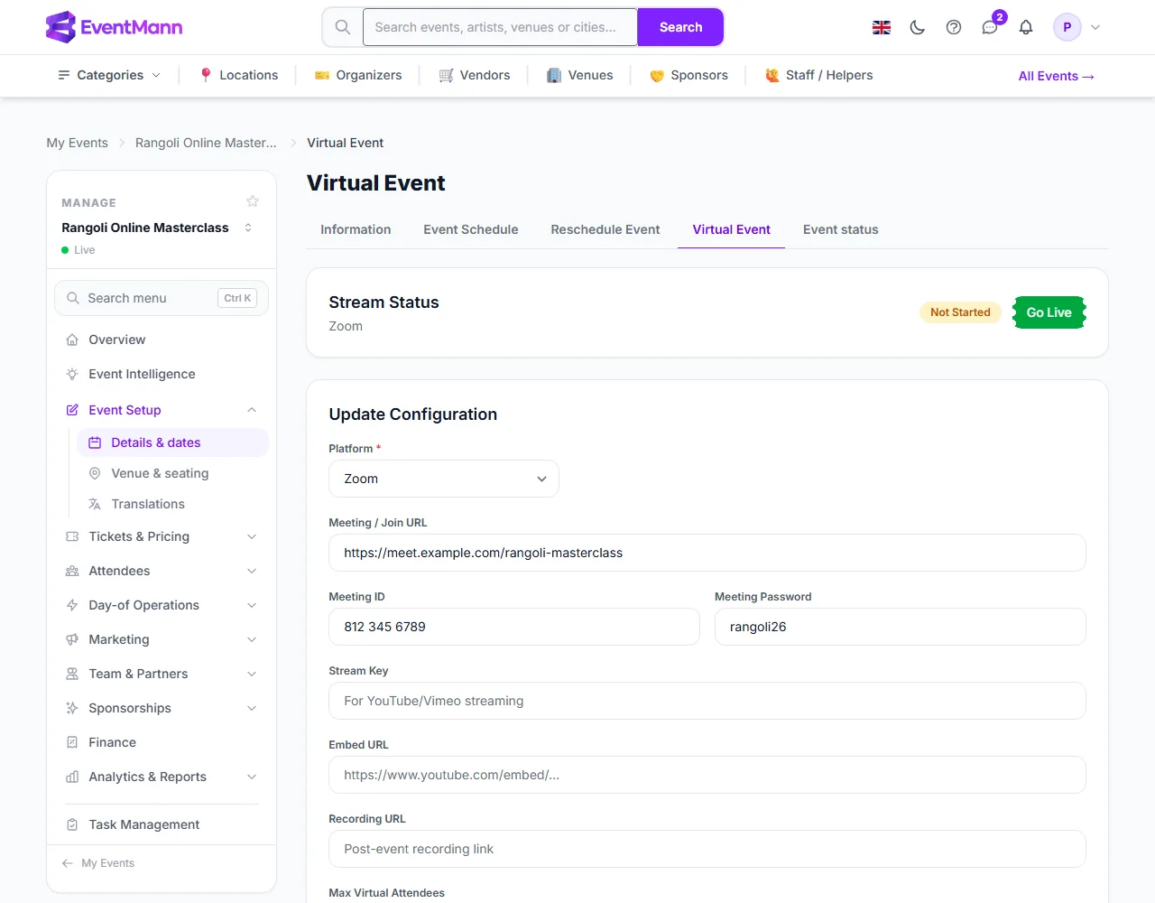Screen dimensions: 1155x903
Task: Open the Reschedule Event tab
Action: point(605,229)
